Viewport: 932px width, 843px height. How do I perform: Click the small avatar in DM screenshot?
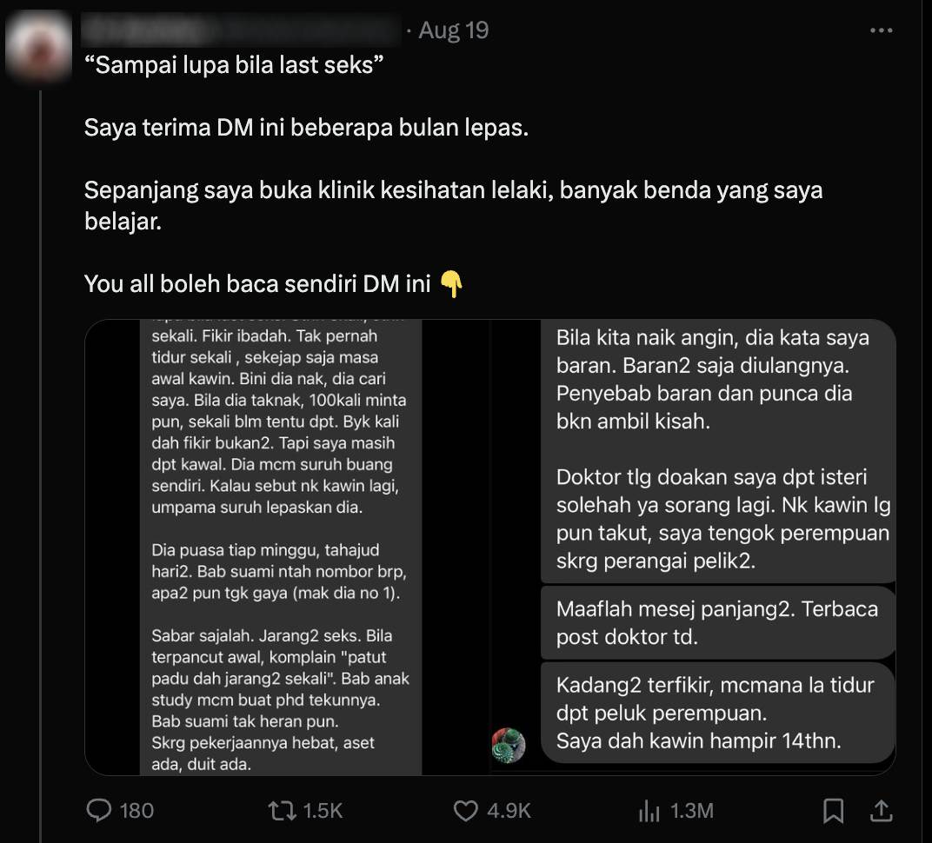509,745
